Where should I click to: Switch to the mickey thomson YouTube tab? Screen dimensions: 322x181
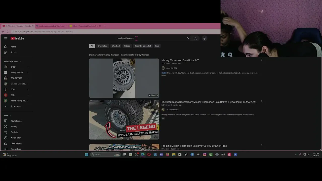coord(18,26)
